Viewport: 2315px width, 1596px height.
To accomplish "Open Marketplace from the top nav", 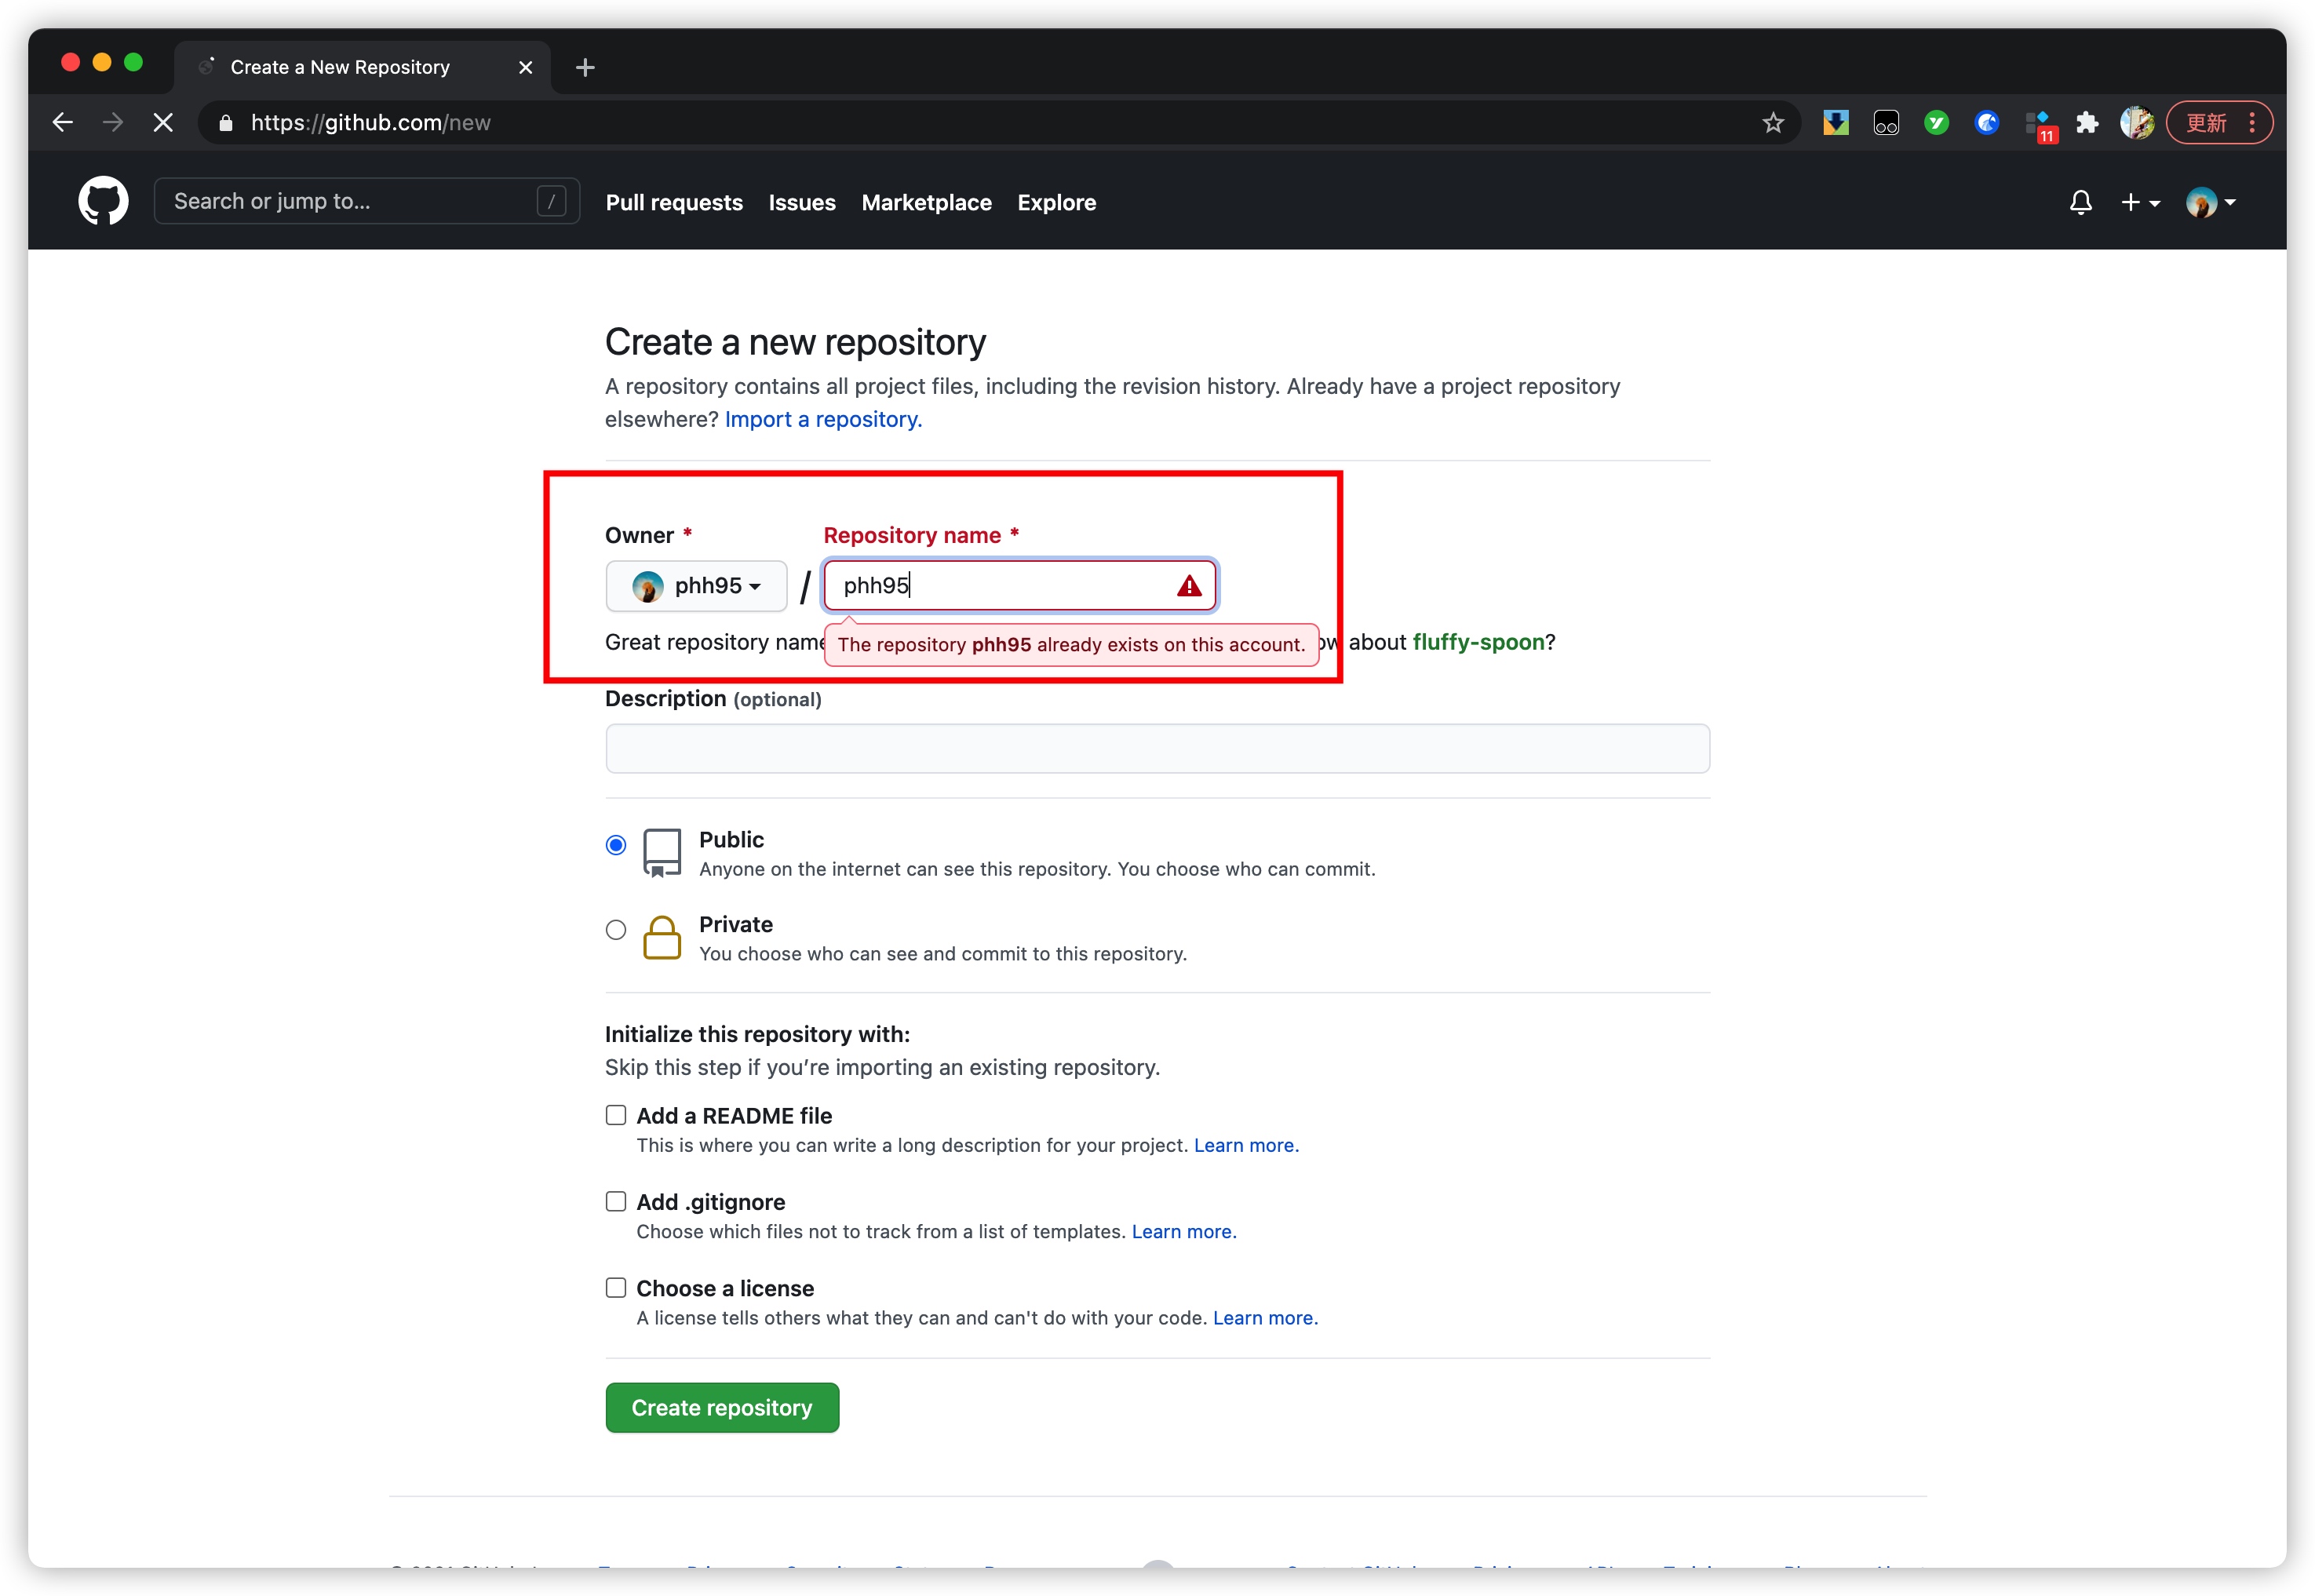I will click(x=926, y=203).
